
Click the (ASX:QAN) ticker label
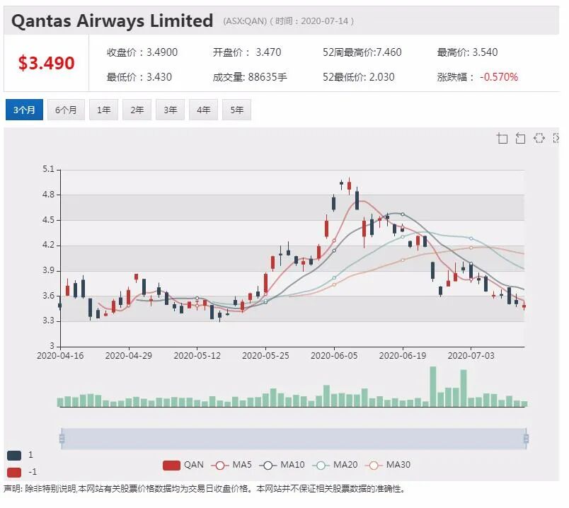pos(245,21)
